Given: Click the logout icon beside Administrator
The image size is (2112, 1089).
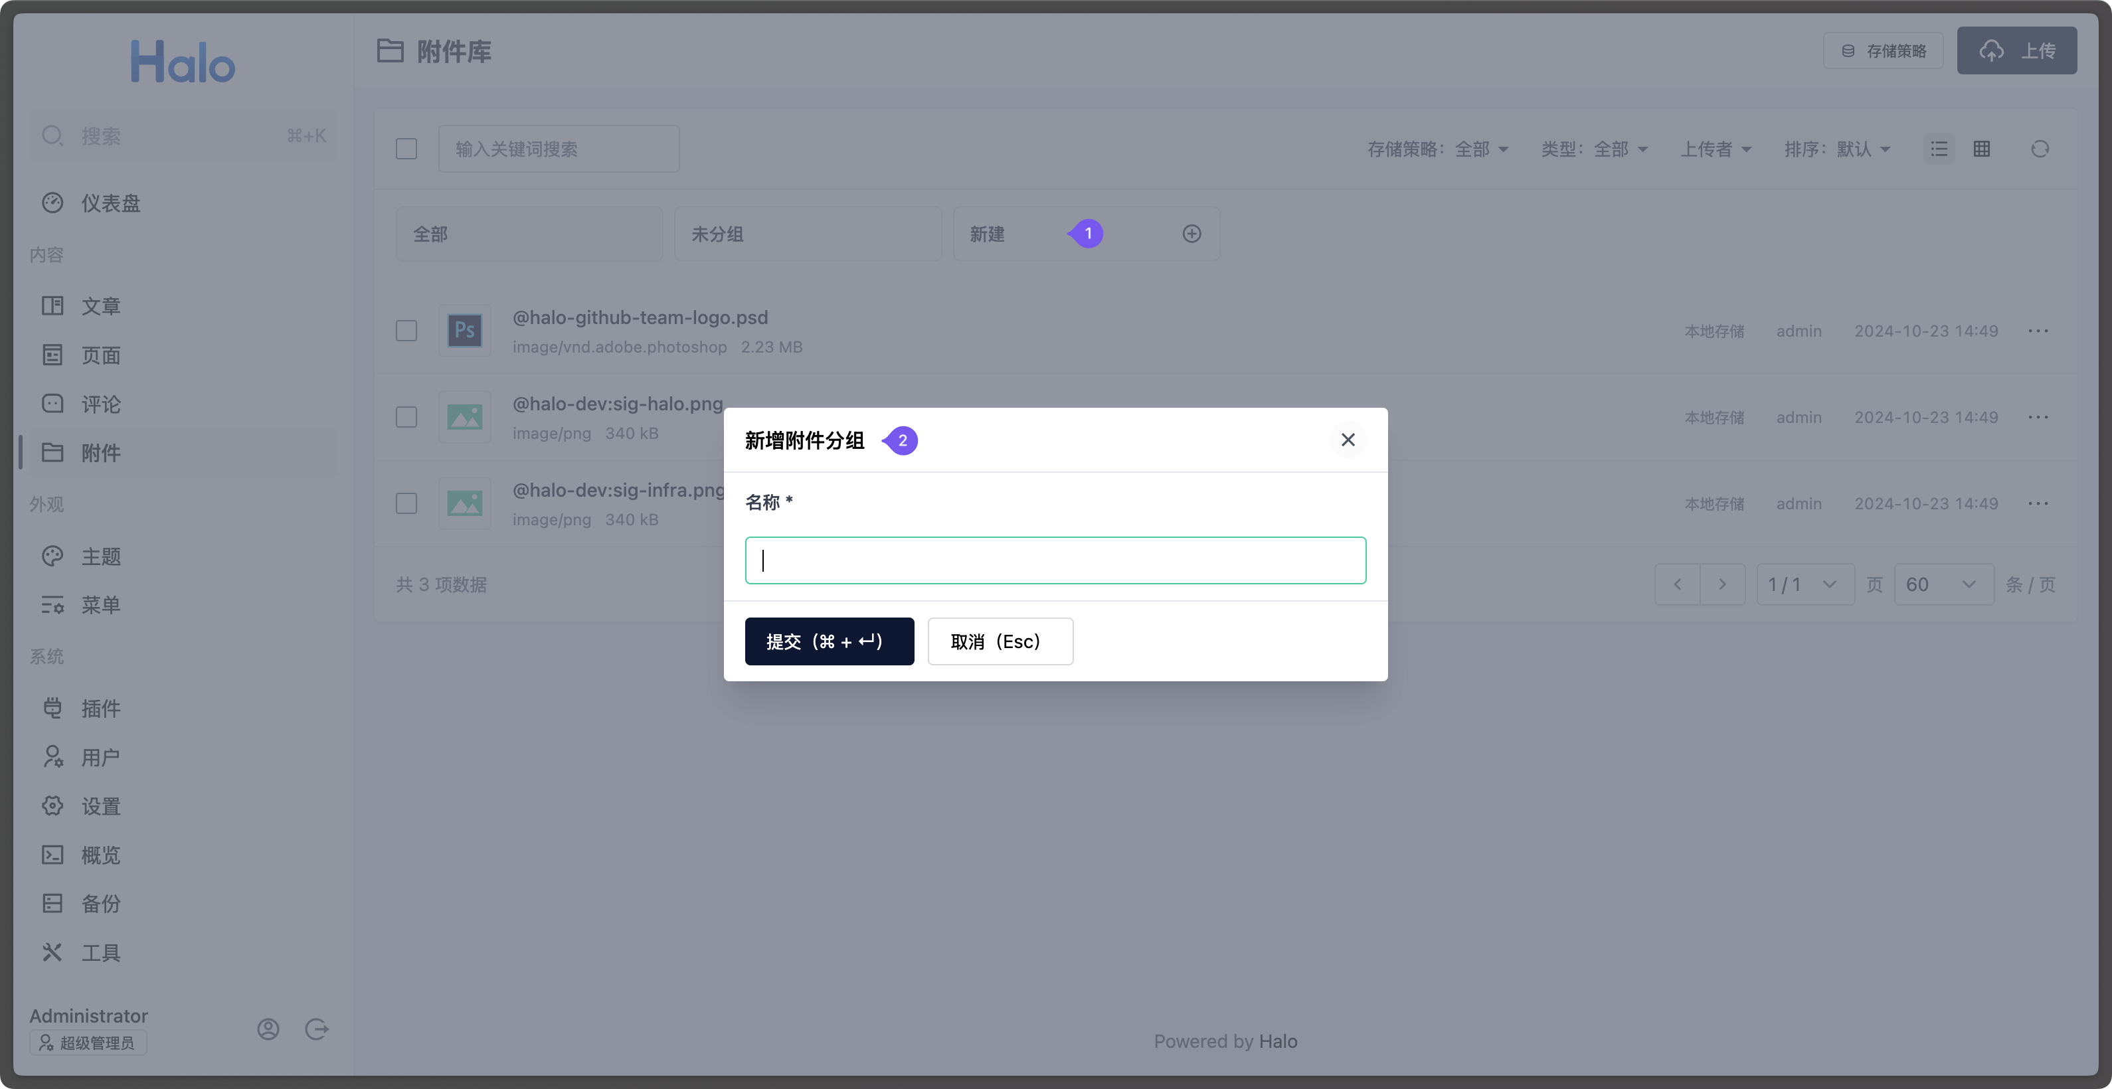Looking at the screenshot, I should [x=317, y=1029].
